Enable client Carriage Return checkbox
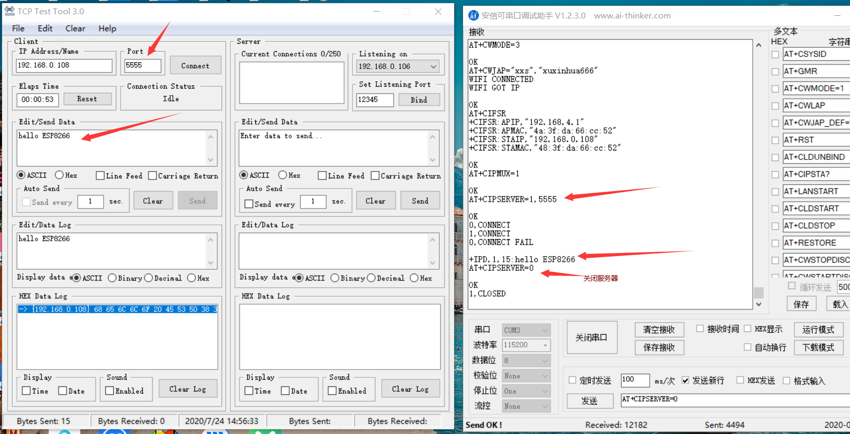Screen dimensions: 850x434 click(x=153, y=176)
